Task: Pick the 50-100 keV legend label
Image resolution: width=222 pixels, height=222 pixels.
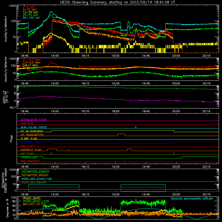Action: point(31,17)
